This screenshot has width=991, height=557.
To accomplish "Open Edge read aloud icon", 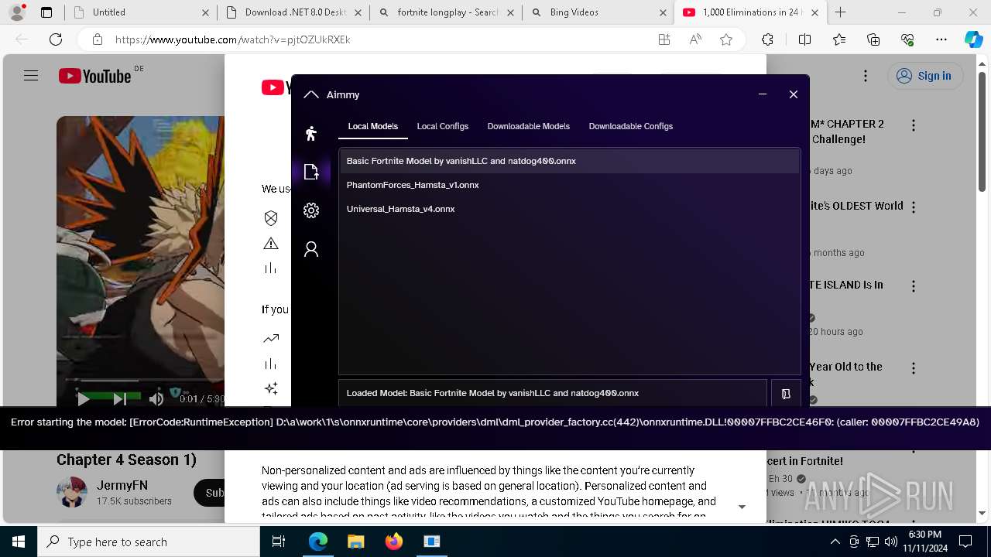I will [695, 39].
